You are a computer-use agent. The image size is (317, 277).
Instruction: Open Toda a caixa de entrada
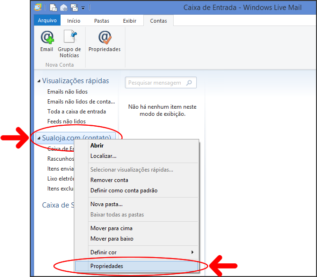click(x=77, y=112)
